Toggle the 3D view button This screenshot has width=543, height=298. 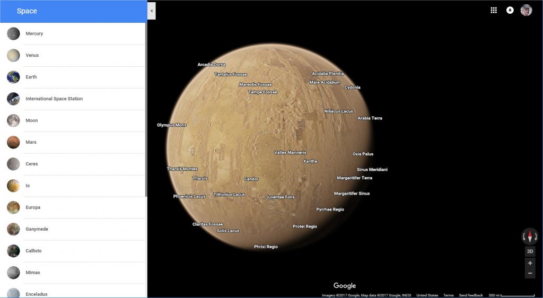click(x=530, y=251)
